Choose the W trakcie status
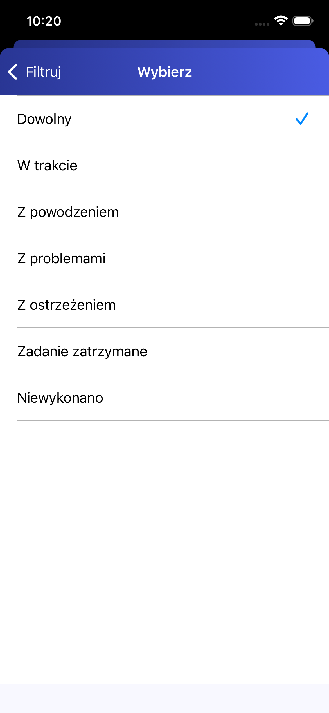 (x=47, y=165)
